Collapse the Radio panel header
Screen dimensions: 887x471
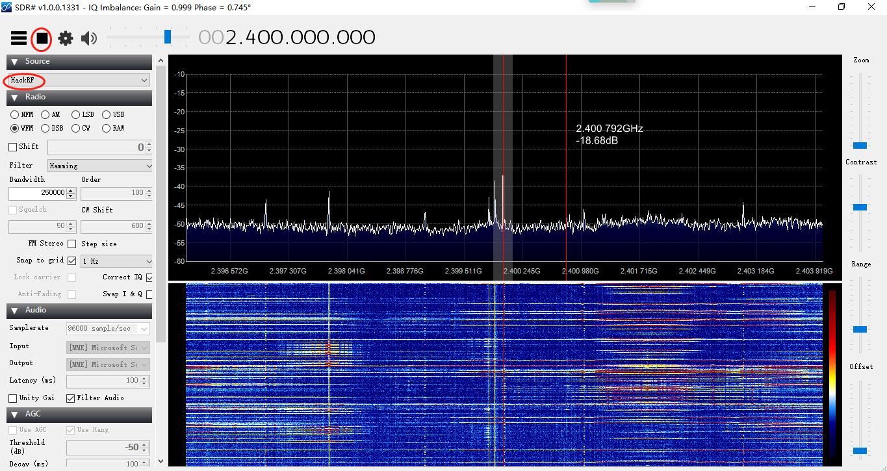point(79,97)
